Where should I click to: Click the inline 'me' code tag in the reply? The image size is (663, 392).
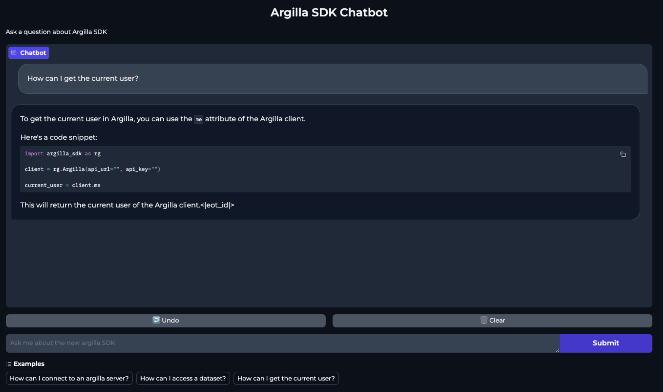[x=199, y=119]
